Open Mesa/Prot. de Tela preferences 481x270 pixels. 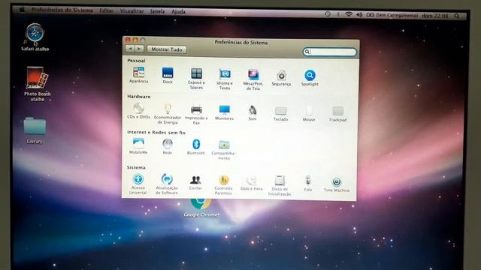coord(253,80)
